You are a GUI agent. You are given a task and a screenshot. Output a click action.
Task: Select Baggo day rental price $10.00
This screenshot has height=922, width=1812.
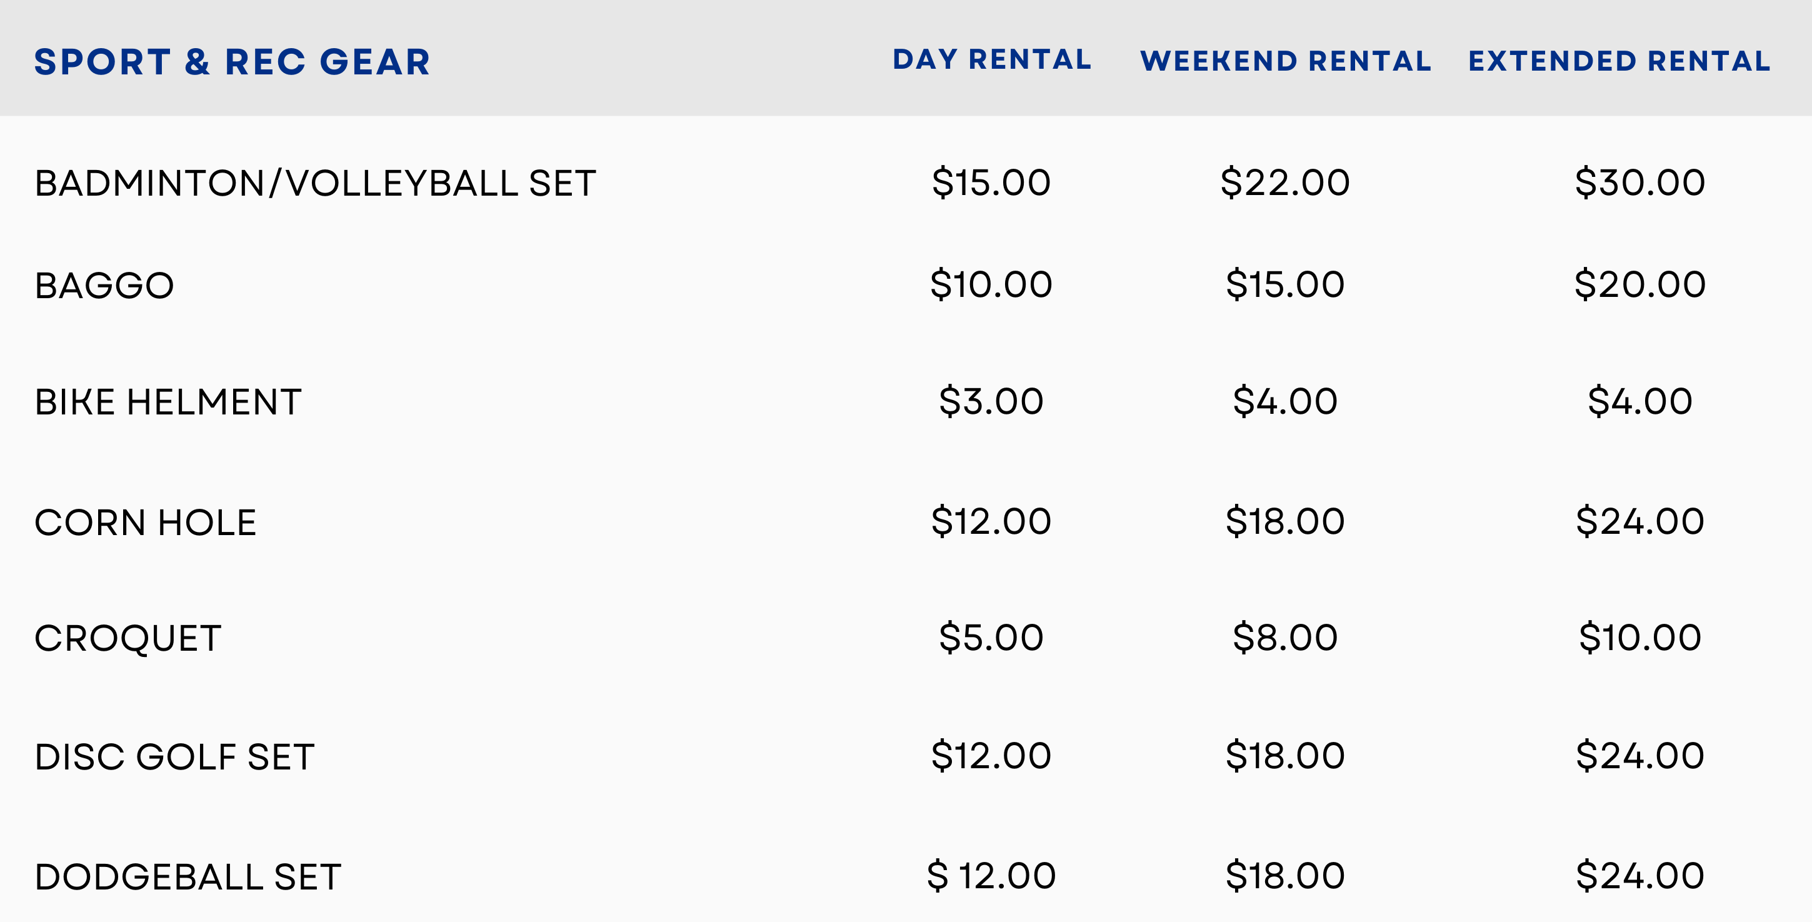tap(991, 285)
